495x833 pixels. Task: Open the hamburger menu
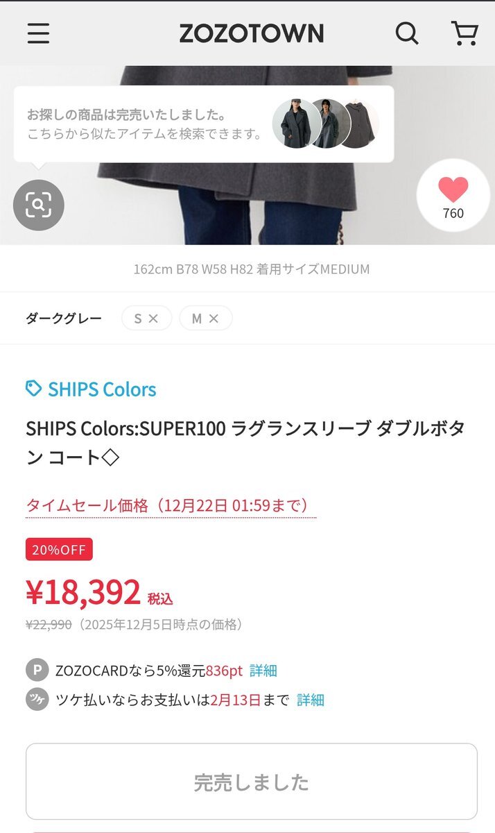(x=39, y=33)
